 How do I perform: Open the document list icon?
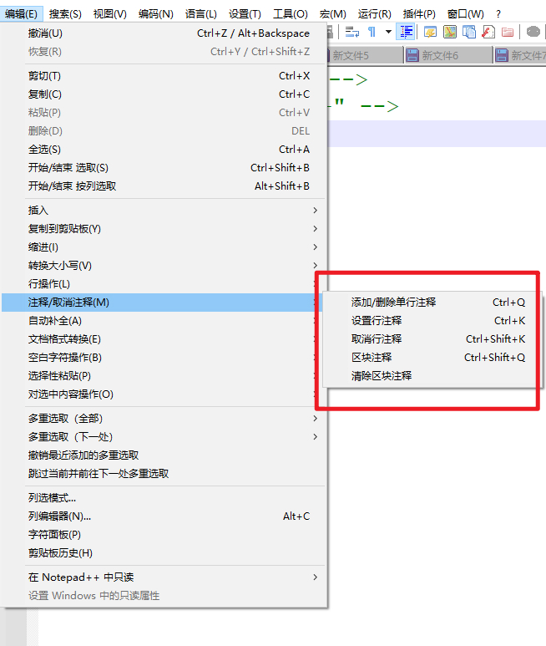468,32
